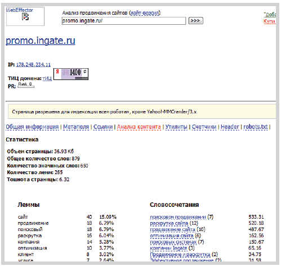Open the lite version link
Screen dimensions: 281x266
(x=145, y=13)
